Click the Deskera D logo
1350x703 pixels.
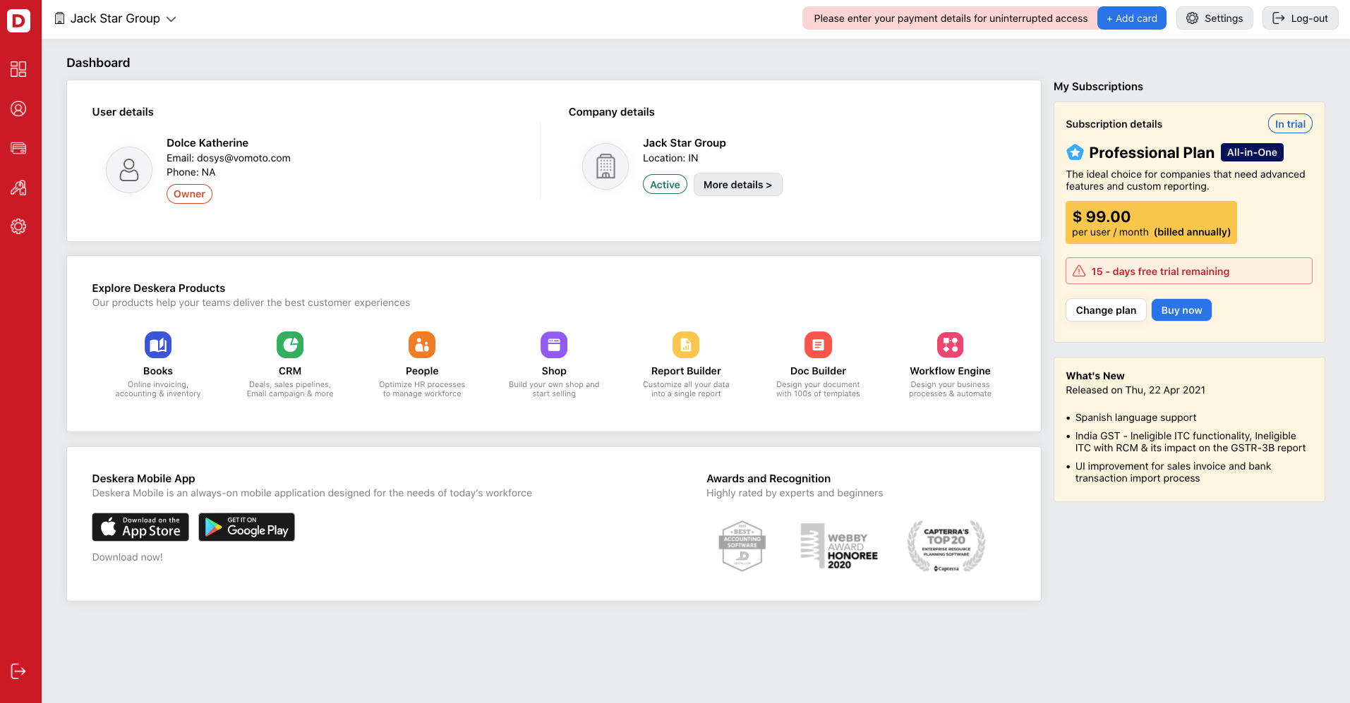(x=19, y=20)
